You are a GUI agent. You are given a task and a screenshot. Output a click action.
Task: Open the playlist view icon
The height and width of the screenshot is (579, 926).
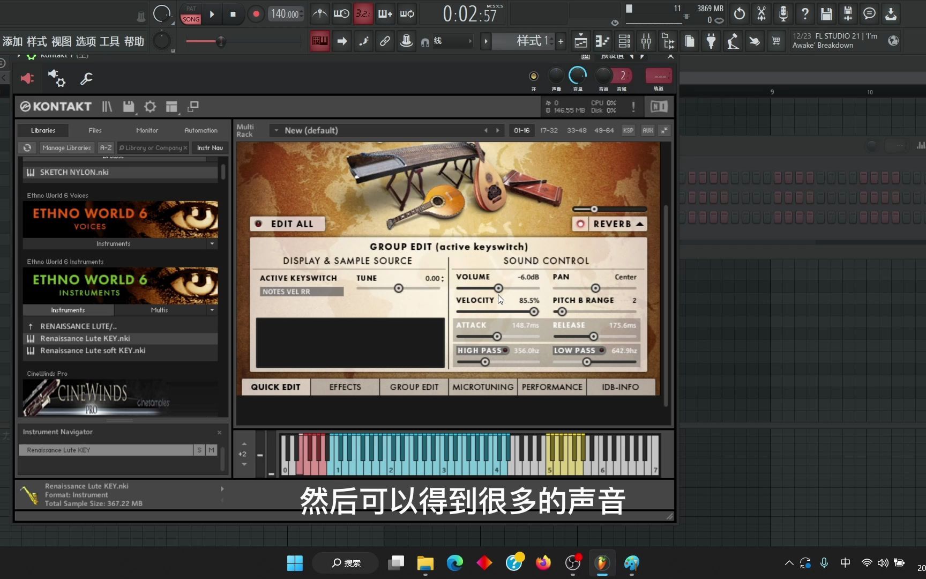580,41
